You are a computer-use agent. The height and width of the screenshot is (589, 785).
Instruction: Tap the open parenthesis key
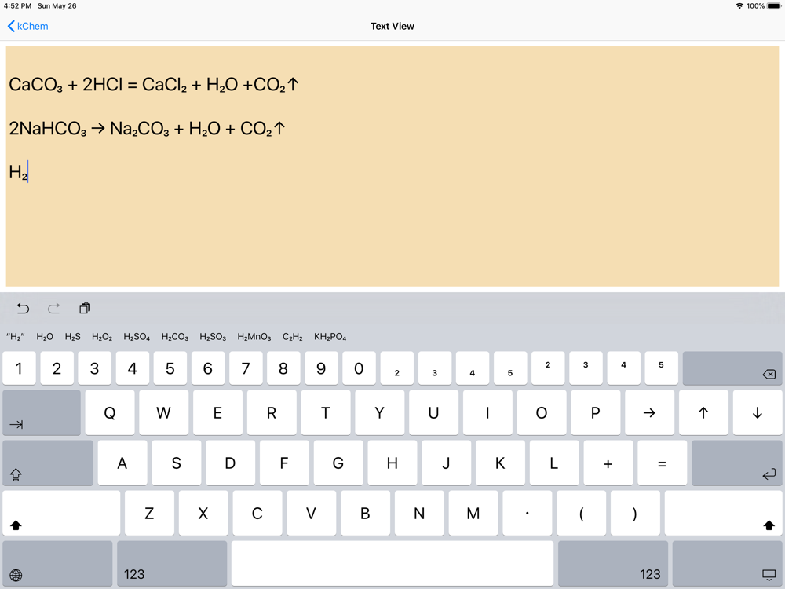coord(581,513)
